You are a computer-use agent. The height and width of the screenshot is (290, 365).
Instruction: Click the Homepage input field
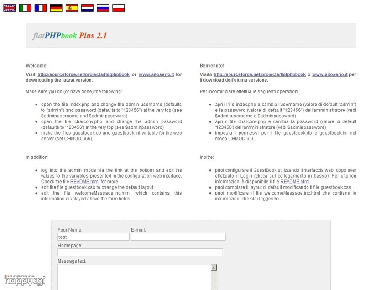coord(140,252)
